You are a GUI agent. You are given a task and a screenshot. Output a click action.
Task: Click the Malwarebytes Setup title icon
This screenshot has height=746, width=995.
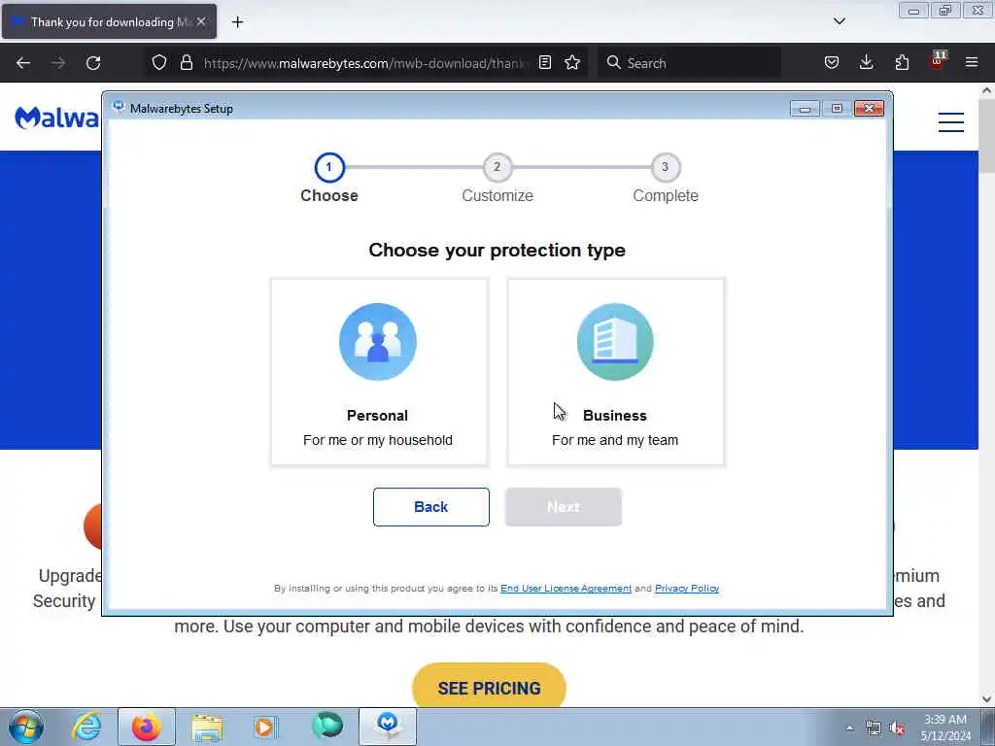pos(119,107)
